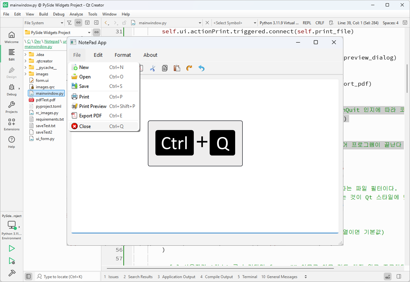
Task: Split editor using top-right plus icon
Action: pos(405,23)
